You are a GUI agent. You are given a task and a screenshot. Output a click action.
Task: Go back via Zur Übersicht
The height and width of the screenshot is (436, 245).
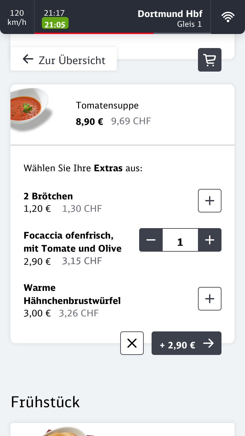click(x=64, y=59)
